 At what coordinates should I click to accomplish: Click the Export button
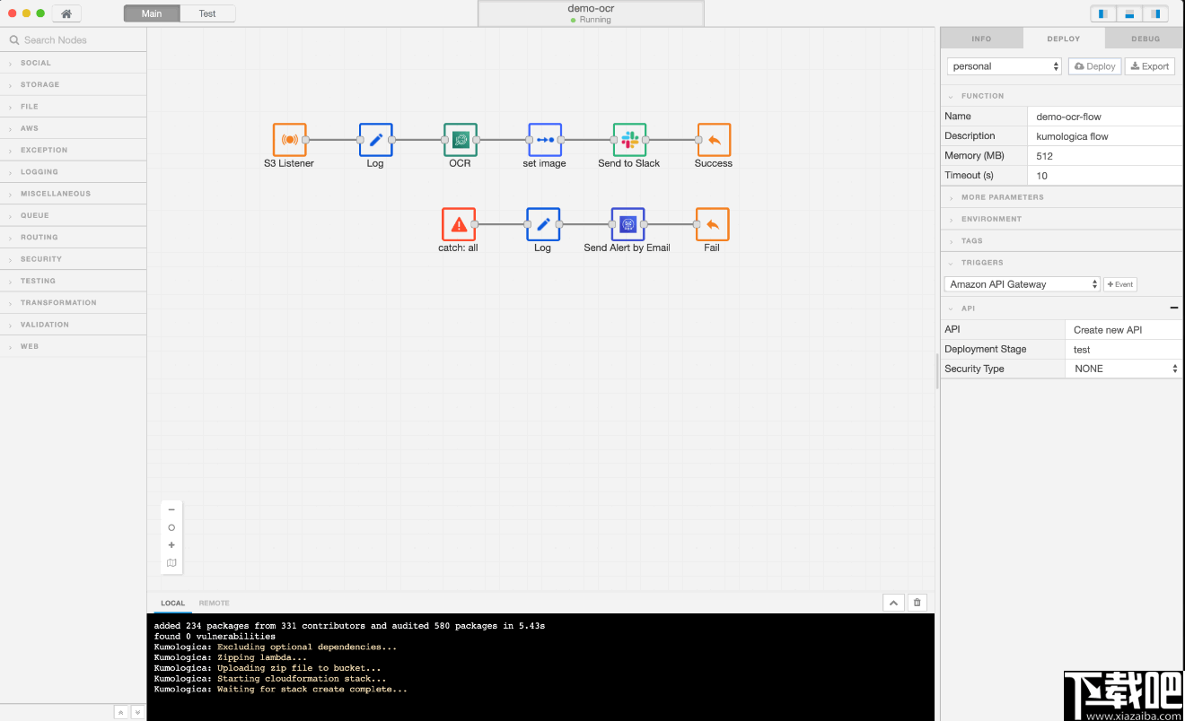click(x=1149, y=66)
